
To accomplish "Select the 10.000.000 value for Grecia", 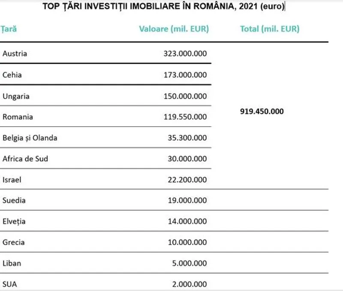I will pyautogui.click(x=187, y=242).
